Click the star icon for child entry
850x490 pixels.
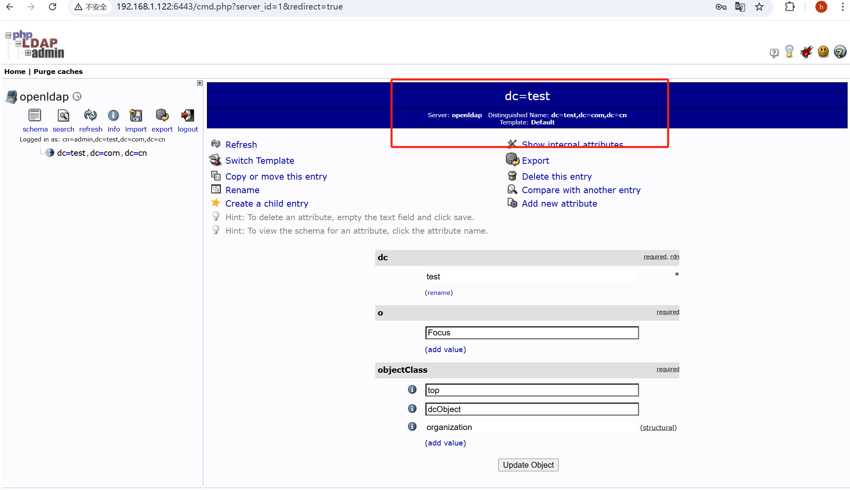point(216,203)
